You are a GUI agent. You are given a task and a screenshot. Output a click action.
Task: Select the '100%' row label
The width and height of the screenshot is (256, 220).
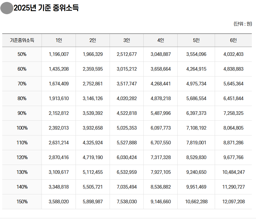tap(22, 128)
